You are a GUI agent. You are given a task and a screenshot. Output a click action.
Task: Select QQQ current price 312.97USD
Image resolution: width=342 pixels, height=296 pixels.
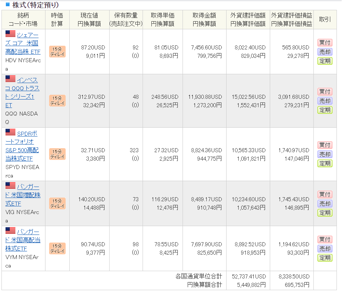pos(92,97)
